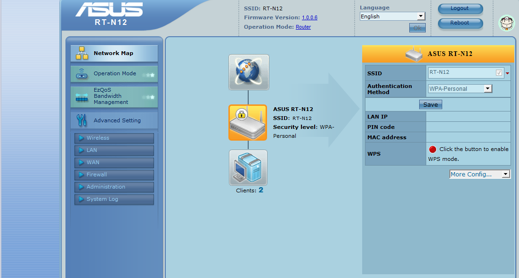This screenshot has width=519, height=278.
Task: Click the 'ASUS RT-N12' panel title
Action: pos(450,54)
